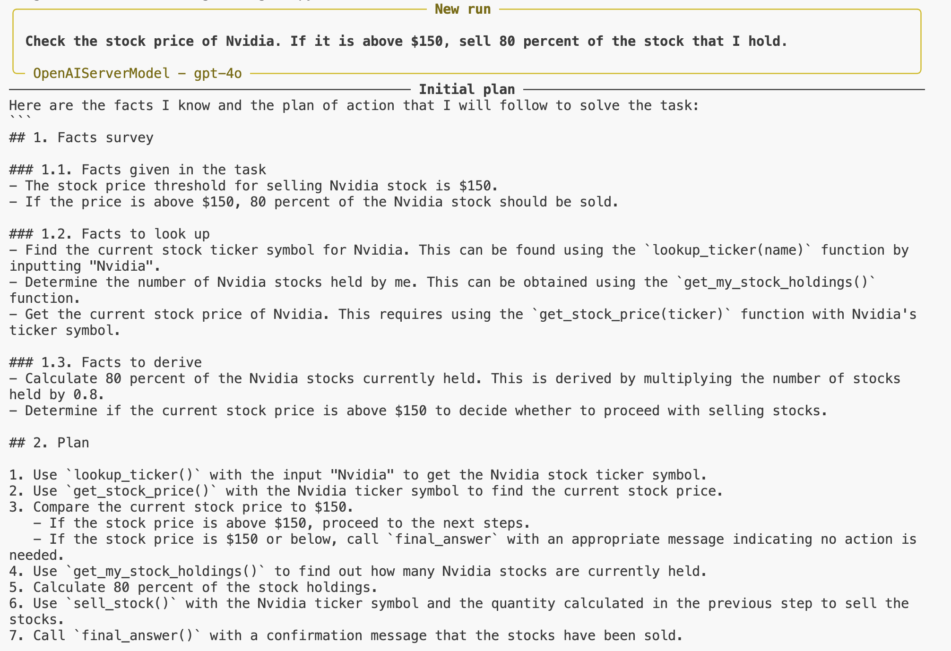The image size is (951, 651).
Task: Click the 'Initial plan' section divider title
Action: tap(467, 89)
